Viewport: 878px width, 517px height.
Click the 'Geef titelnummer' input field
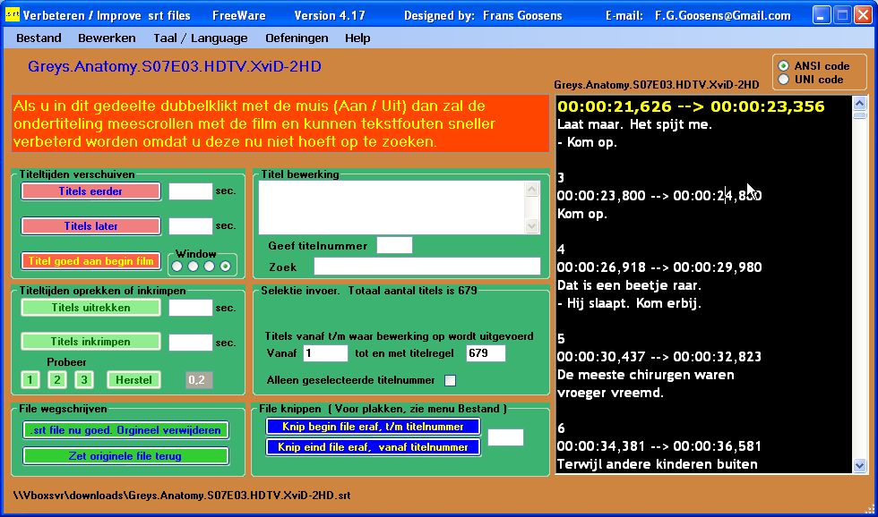394,245
